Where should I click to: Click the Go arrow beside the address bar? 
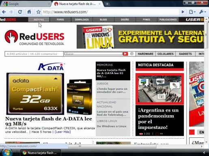183,12
